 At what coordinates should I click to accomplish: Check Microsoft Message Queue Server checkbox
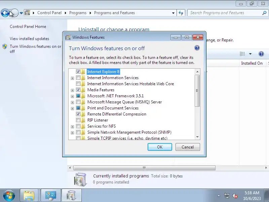tap(78, 102)
